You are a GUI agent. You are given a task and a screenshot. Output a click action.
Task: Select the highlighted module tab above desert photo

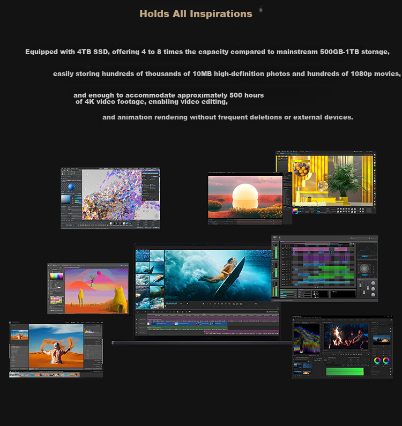tap(73, 323)
